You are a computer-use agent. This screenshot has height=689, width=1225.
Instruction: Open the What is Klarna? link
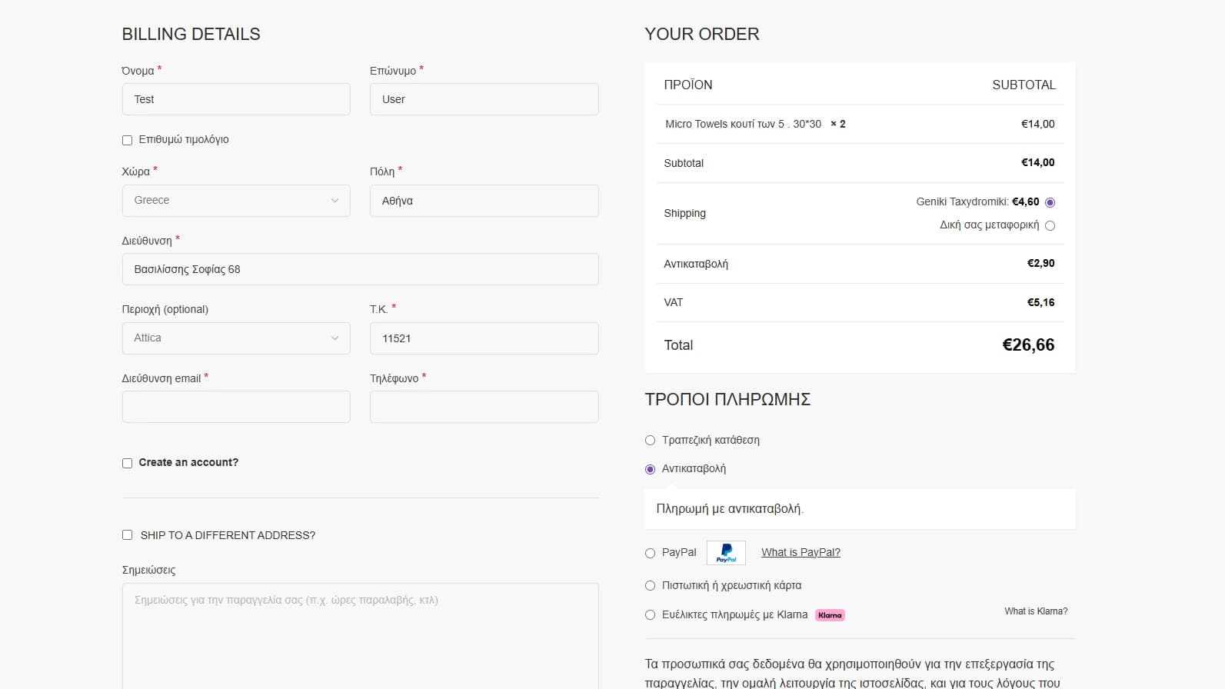(x=1035, y=611)
